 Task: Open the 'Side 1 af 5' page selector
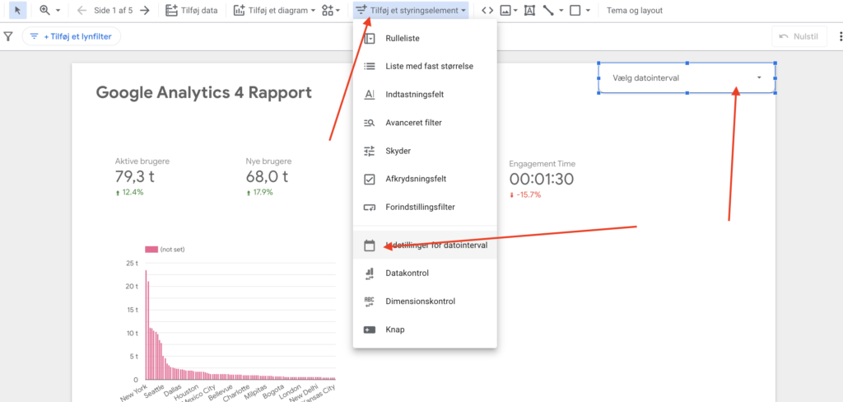[x=113, y=10]
